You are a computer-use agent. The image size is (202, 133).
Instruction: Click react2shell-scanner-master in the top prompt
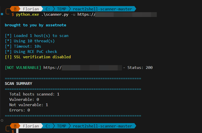pos(102,9)
